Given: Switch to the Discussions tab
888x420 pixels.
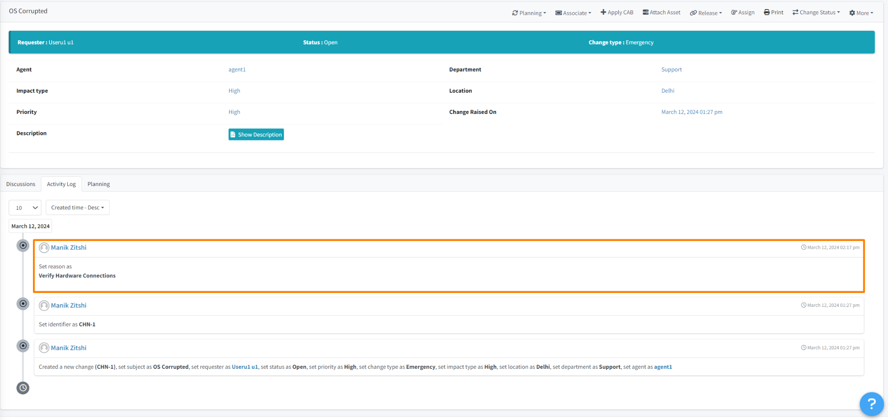Looking at the screenshot, I should 21,184.
